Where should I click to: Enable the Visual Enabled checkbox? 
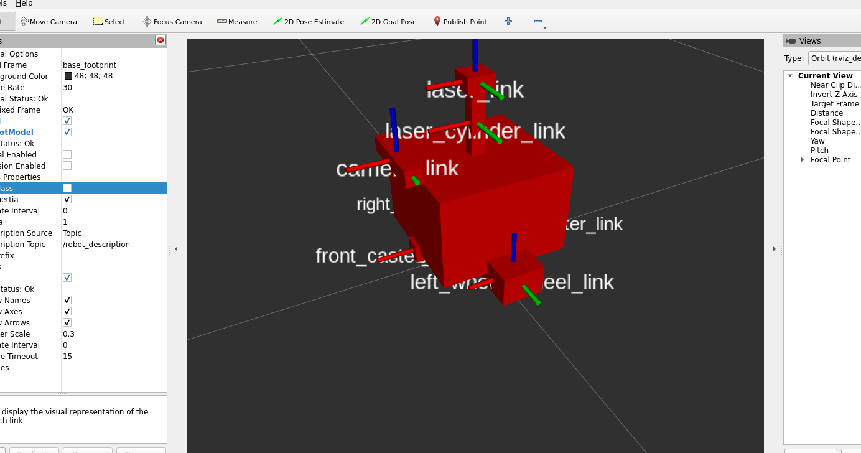coord(67,154)
